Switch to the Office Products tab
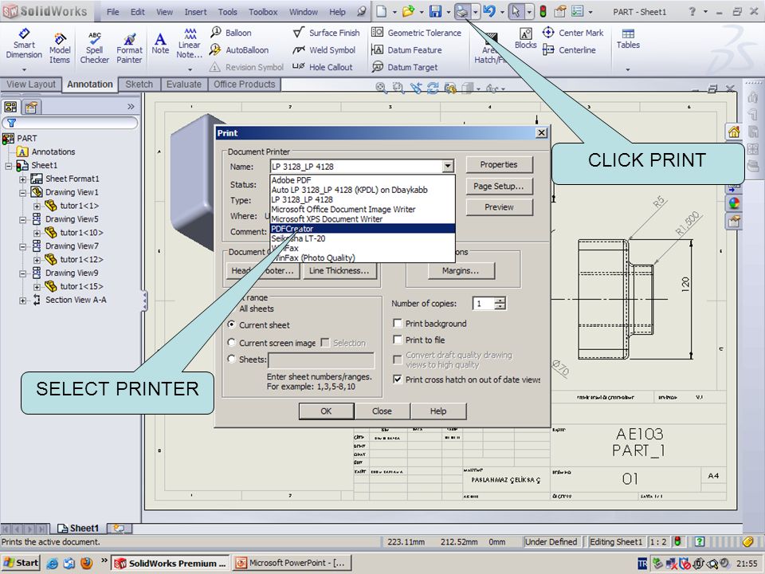765x574 pixels. (245, 84)
